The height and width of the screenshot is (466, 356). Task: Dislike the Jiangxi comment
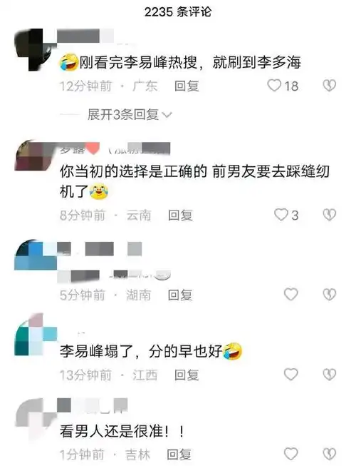click(330, 374)
